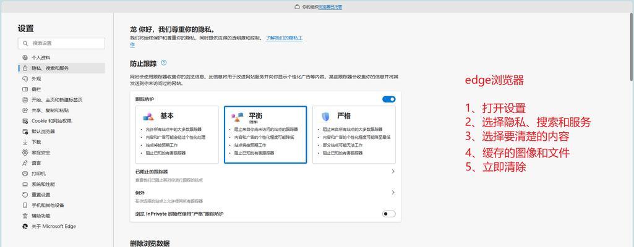The width and height of the screenshot is (634, 247).
Task: Click the 外观 appearance icon
Action: click(x=25, y=78)
